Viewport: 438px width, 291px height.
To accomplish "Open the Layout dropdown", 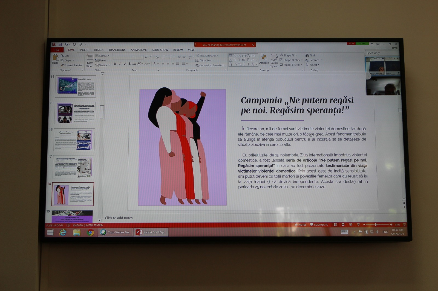I will pyautogui.click(x=102, y=55).
